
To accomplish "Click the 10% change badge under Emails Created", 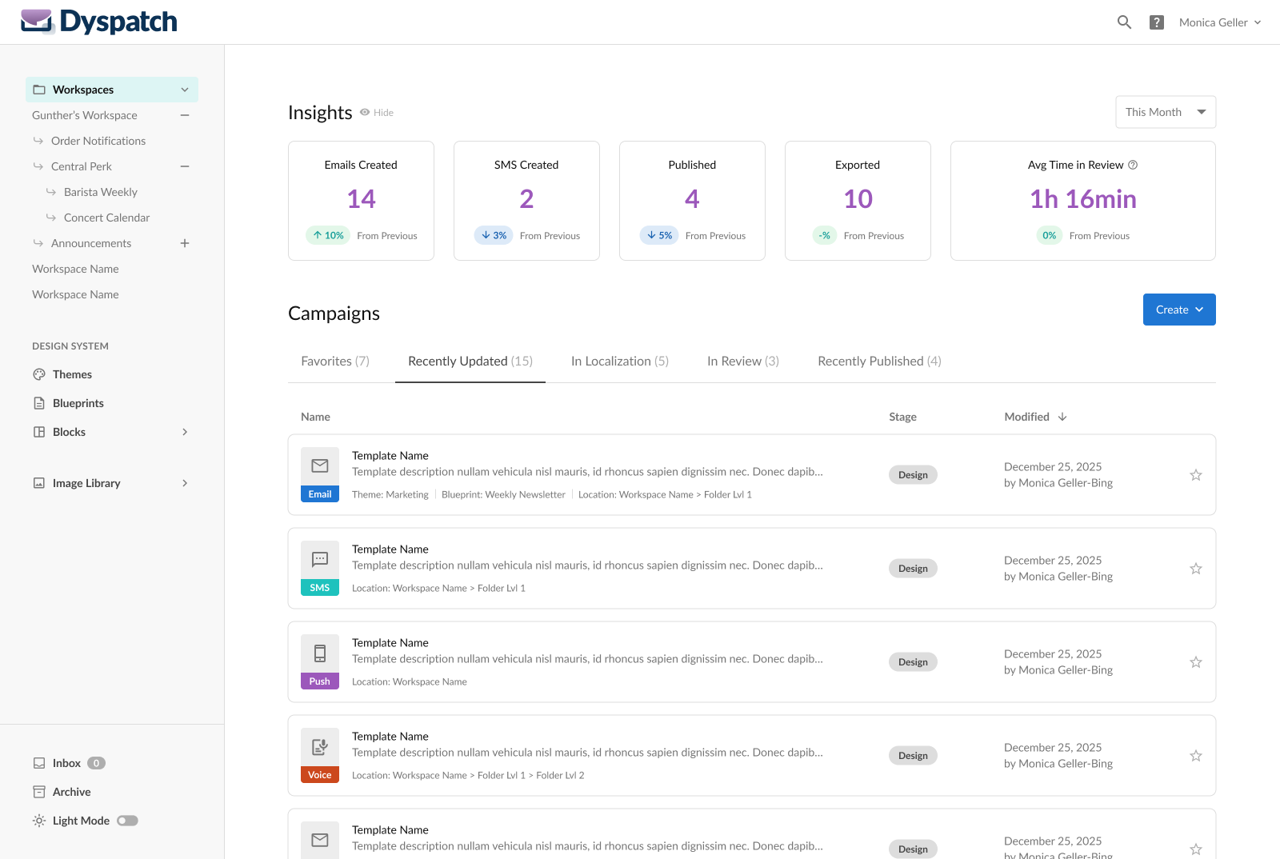I will click(328, 235).
